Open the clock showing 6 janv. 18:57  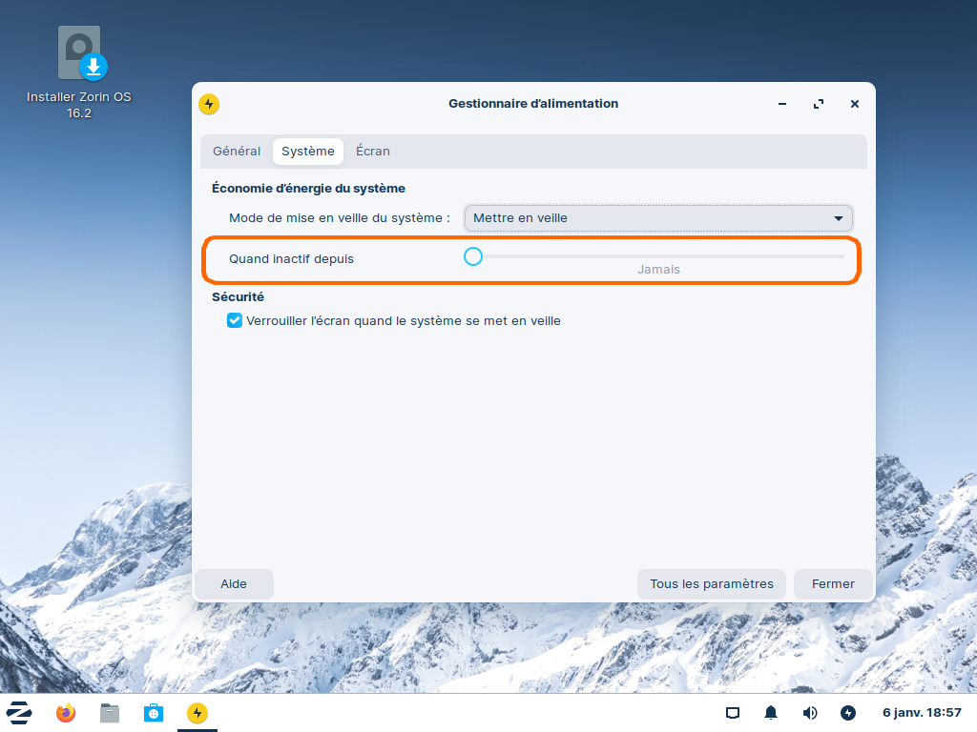pos(921,713)
